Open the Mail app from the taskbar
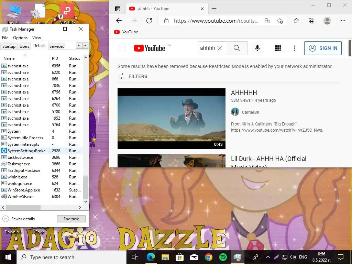352x264 pixels. [x=194, y=257]
